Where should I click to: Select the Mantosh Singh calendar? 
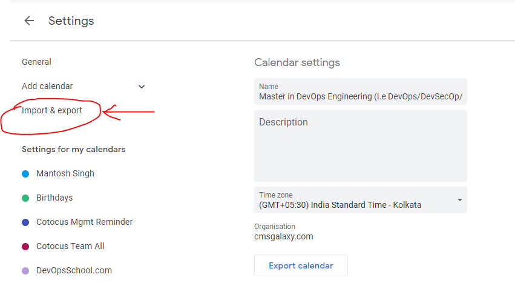[65, 173]
